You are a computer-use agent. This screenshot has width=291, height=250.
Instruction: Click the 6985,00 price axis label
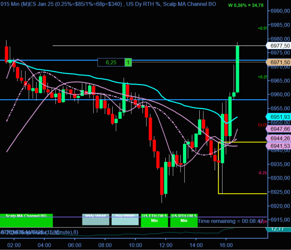pos(280,25)
